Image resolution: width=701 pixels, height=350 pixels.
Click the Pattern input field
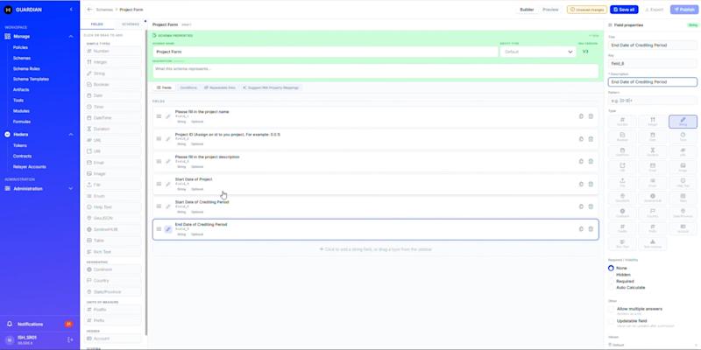click(x=653, y=101)
